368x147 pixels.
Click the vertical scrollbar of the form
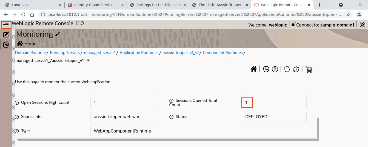(318, 128)
